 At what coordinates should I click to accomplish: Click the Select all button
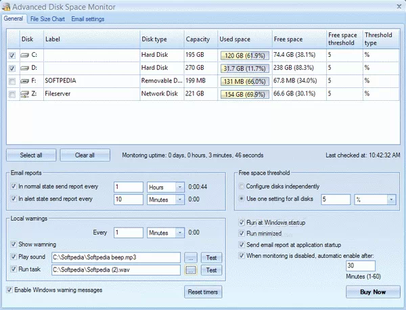31,155
